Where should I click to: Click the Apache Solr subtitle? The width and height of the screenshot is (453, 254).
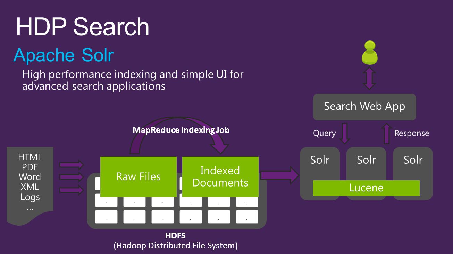[x=64, y=55]
